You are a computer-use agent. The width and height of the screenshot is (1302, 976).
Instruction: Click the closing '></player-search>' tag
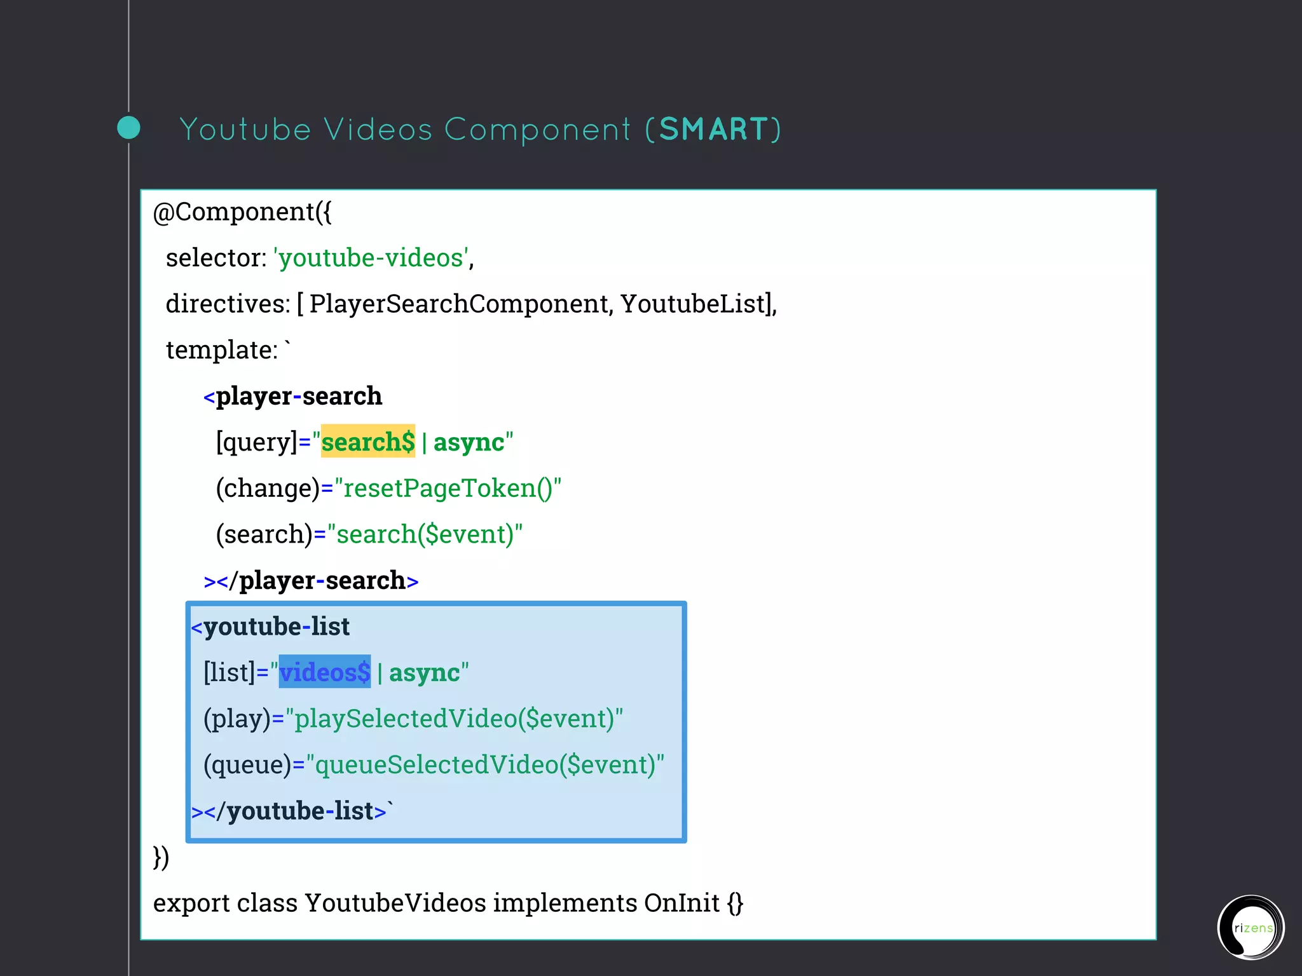pos(311,580)
